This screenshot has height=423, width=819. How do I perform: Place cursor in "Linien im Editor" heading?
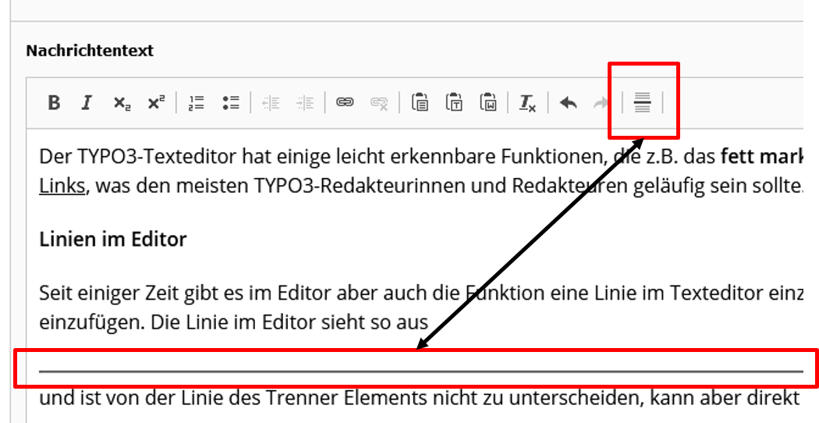coord(112,239)
